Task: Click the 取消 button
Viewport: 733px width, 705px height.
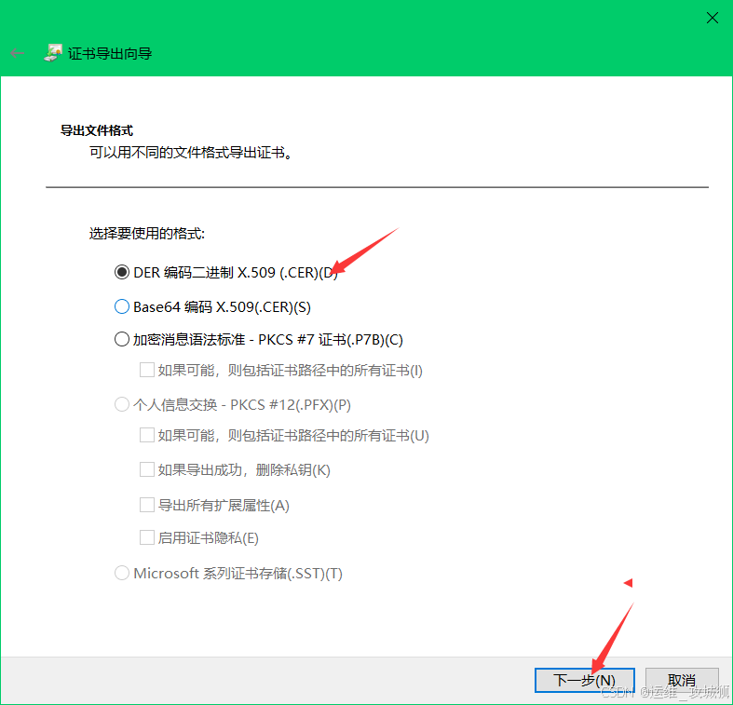Action: (x=682, y=680)
